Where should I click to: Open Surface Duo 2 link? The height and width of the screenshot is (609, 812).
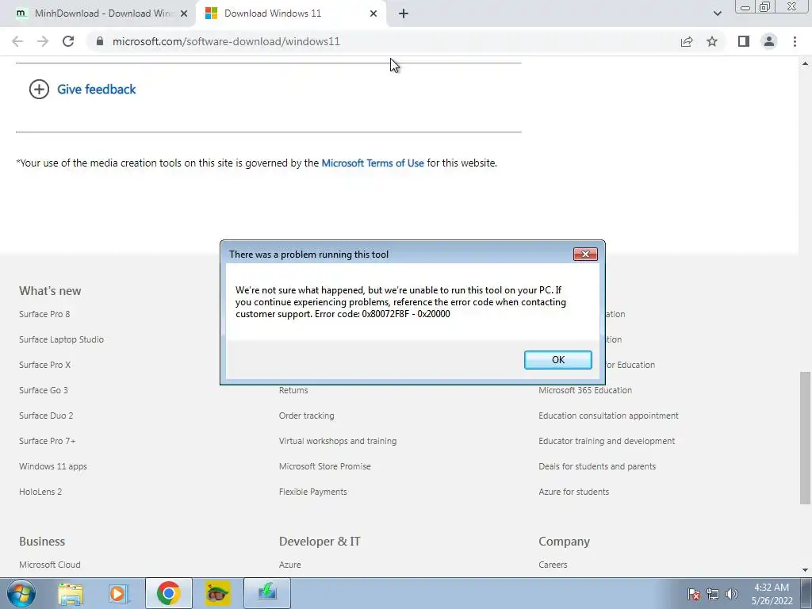(x=46, y=416)
